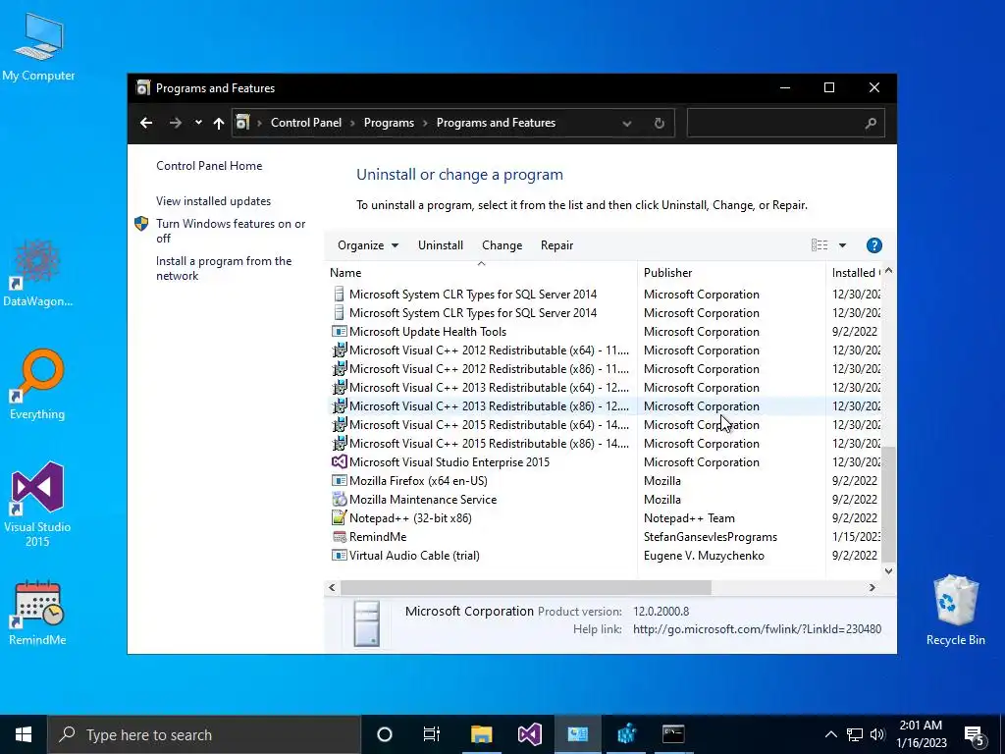The image size is (1005, 754).
Task: Go back using the back arrow
Action: click(x=146, y=123)
